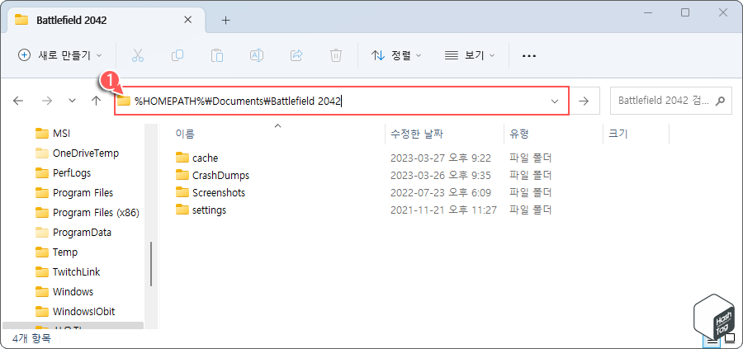This screenshot has width=743, height=349.
Task: Open a new tab with plus button
Action: (226, 21)
